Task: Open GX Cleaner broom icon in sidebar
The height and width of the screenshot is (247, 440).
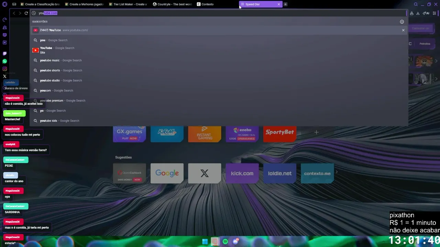Action: [x=5, y=27]
